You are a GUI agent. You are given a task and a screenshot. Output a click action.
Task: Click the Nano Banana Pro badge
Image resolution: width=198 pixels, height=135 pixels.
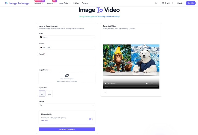coord(40,1)
